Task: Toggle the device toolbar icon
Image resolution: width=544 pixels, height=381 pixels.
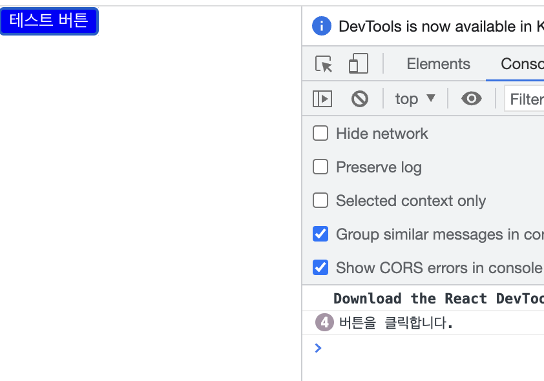Action: 358,64
